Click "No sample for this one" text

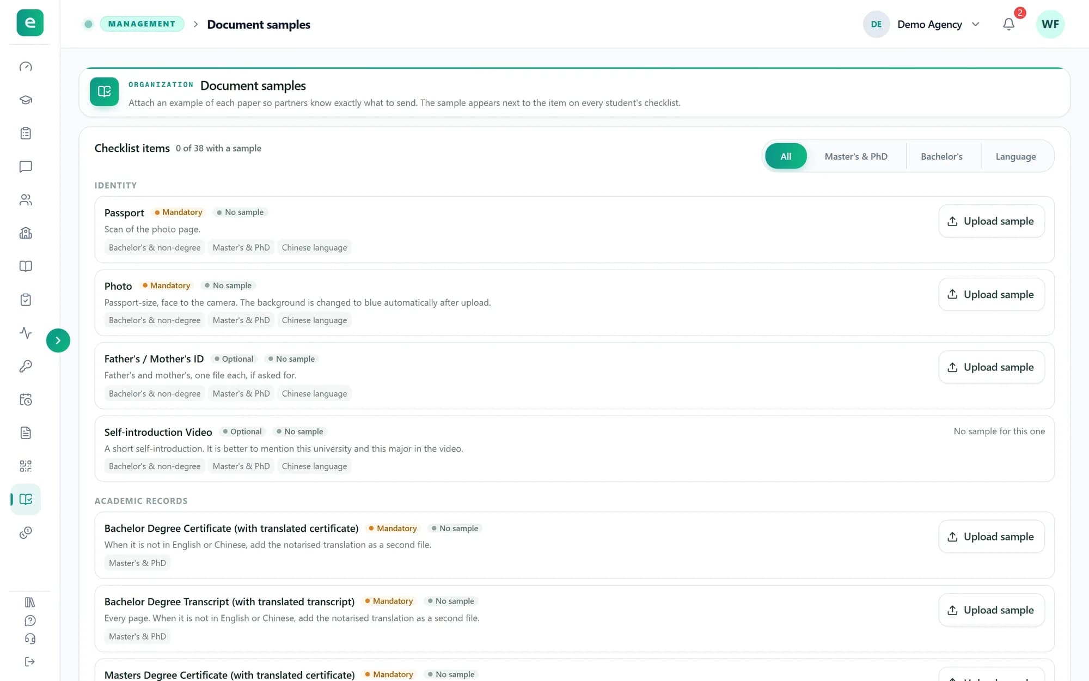click(x=999, y=431)
